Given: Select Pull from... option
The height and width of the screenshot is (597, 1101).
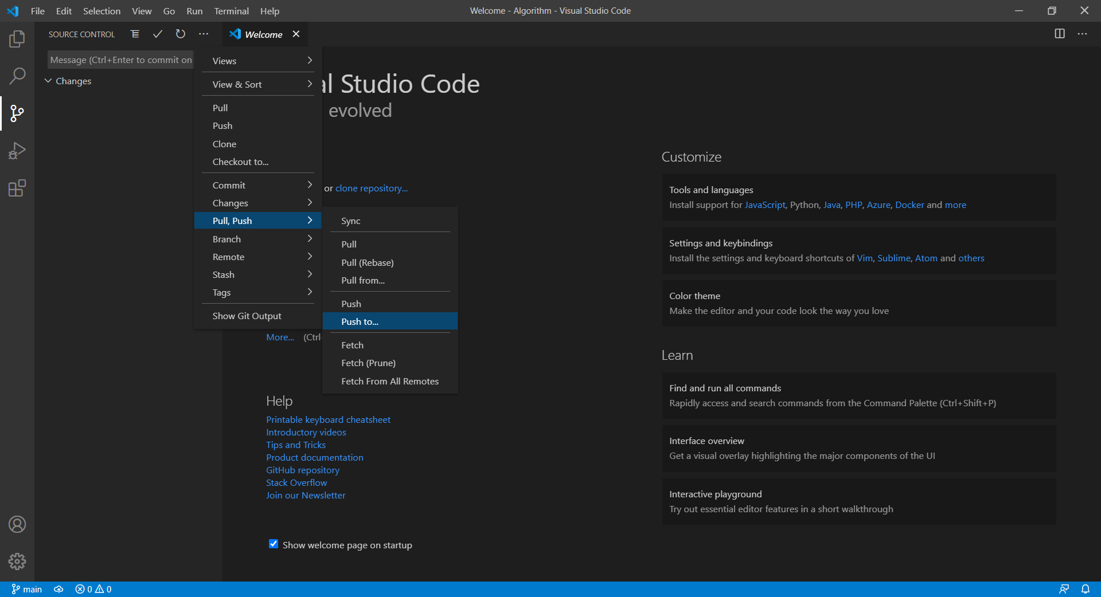Looking at the screenshot, I should point(390,280).
